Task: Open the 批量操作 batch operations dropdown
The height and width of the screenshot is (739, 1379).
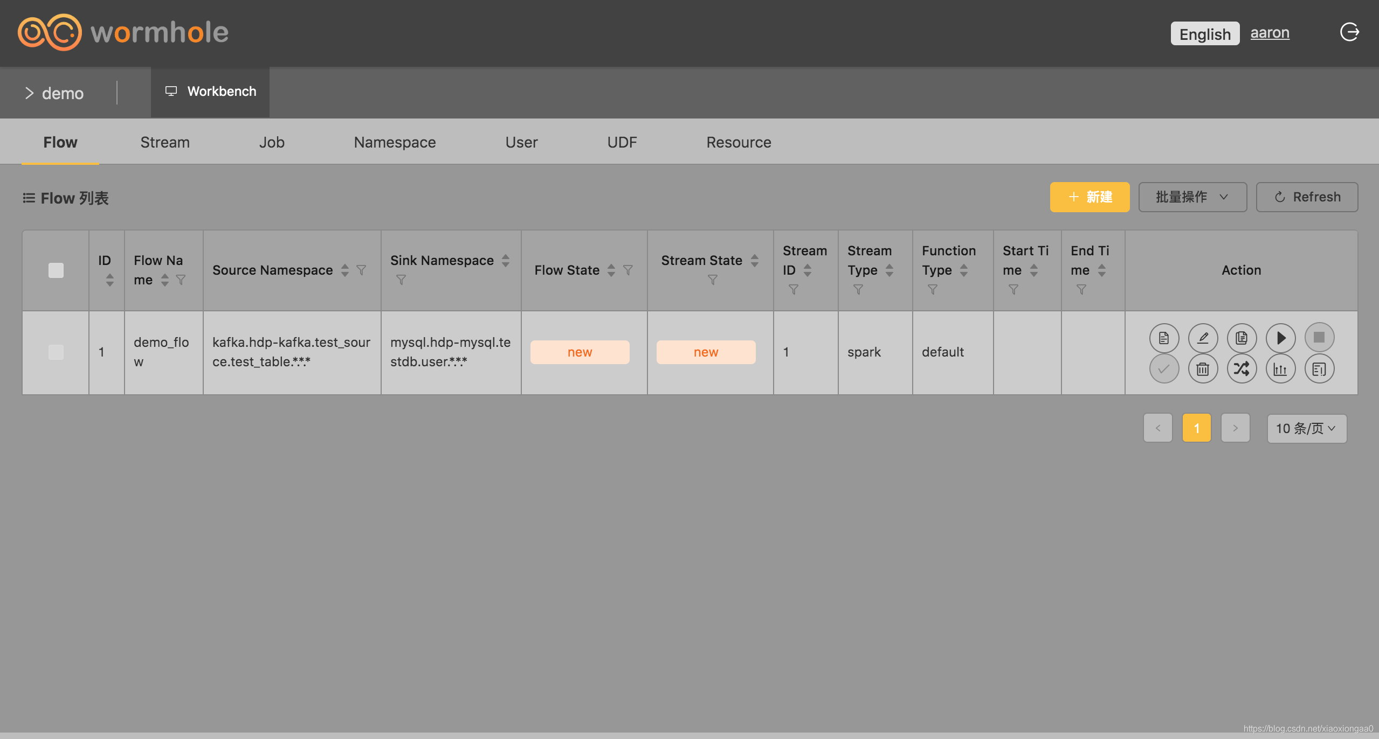Action: (1192, 197)
